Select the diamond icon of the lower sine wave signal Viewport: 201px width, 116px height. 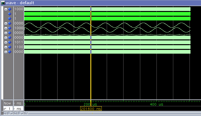pos(9,28)
